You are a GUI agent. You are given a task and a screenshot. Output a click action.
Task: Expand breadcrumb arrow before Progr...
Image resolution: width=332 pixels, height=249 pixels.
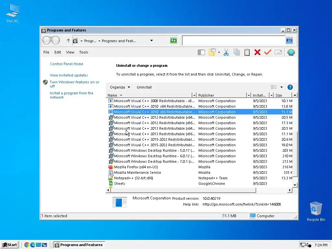(81, 41)
